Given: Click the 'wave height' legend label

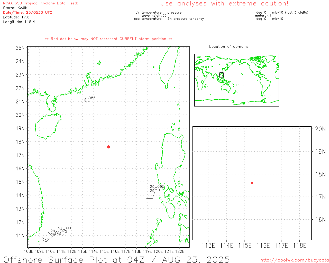Looking at the screenshot, I should click(152, 16).
